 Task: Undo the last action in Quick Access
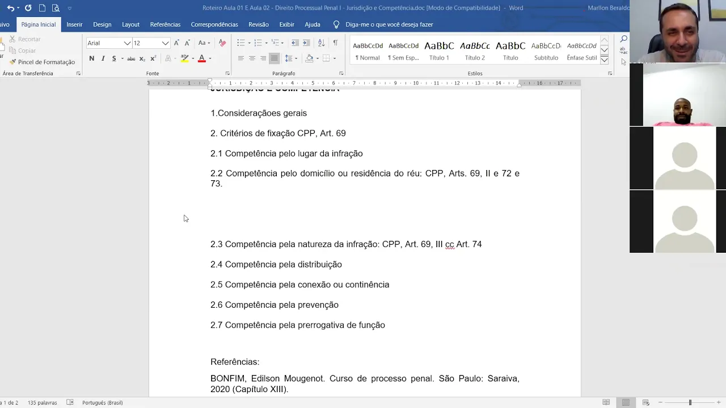pyautogui.click(x=10, y=8)
